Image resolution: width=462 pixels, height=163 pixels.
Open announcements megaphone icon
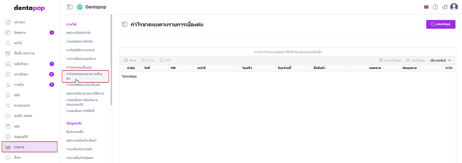click(x=445, y=7)
